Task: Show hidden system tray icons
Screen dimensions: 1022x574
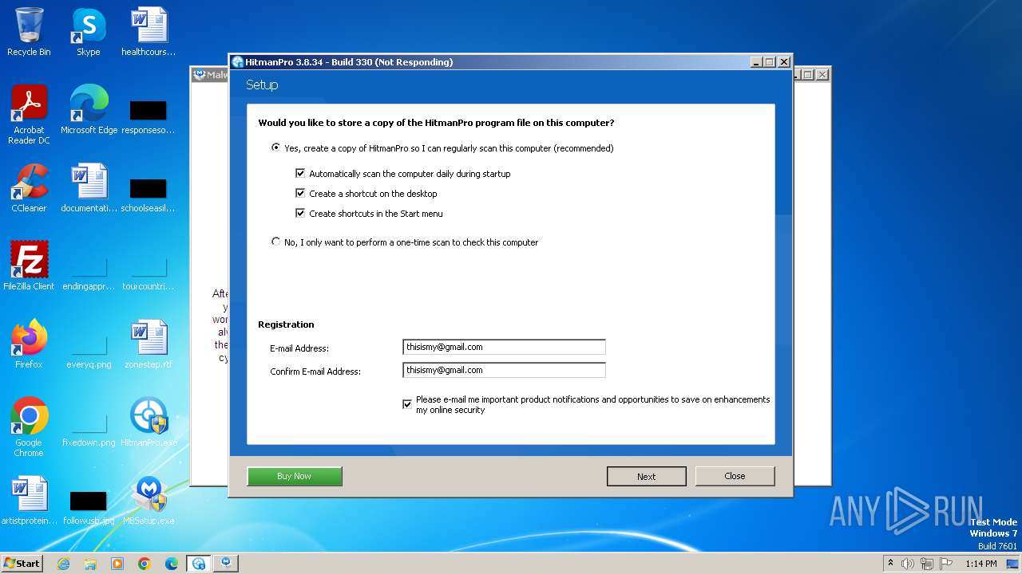Action: 890,564
